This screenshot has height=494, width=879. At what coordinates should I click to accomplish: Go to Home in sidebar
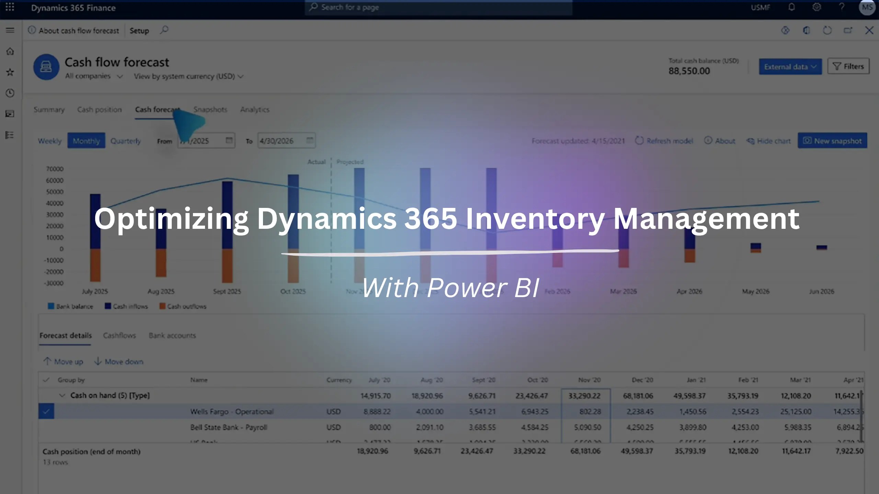(10, 51)
